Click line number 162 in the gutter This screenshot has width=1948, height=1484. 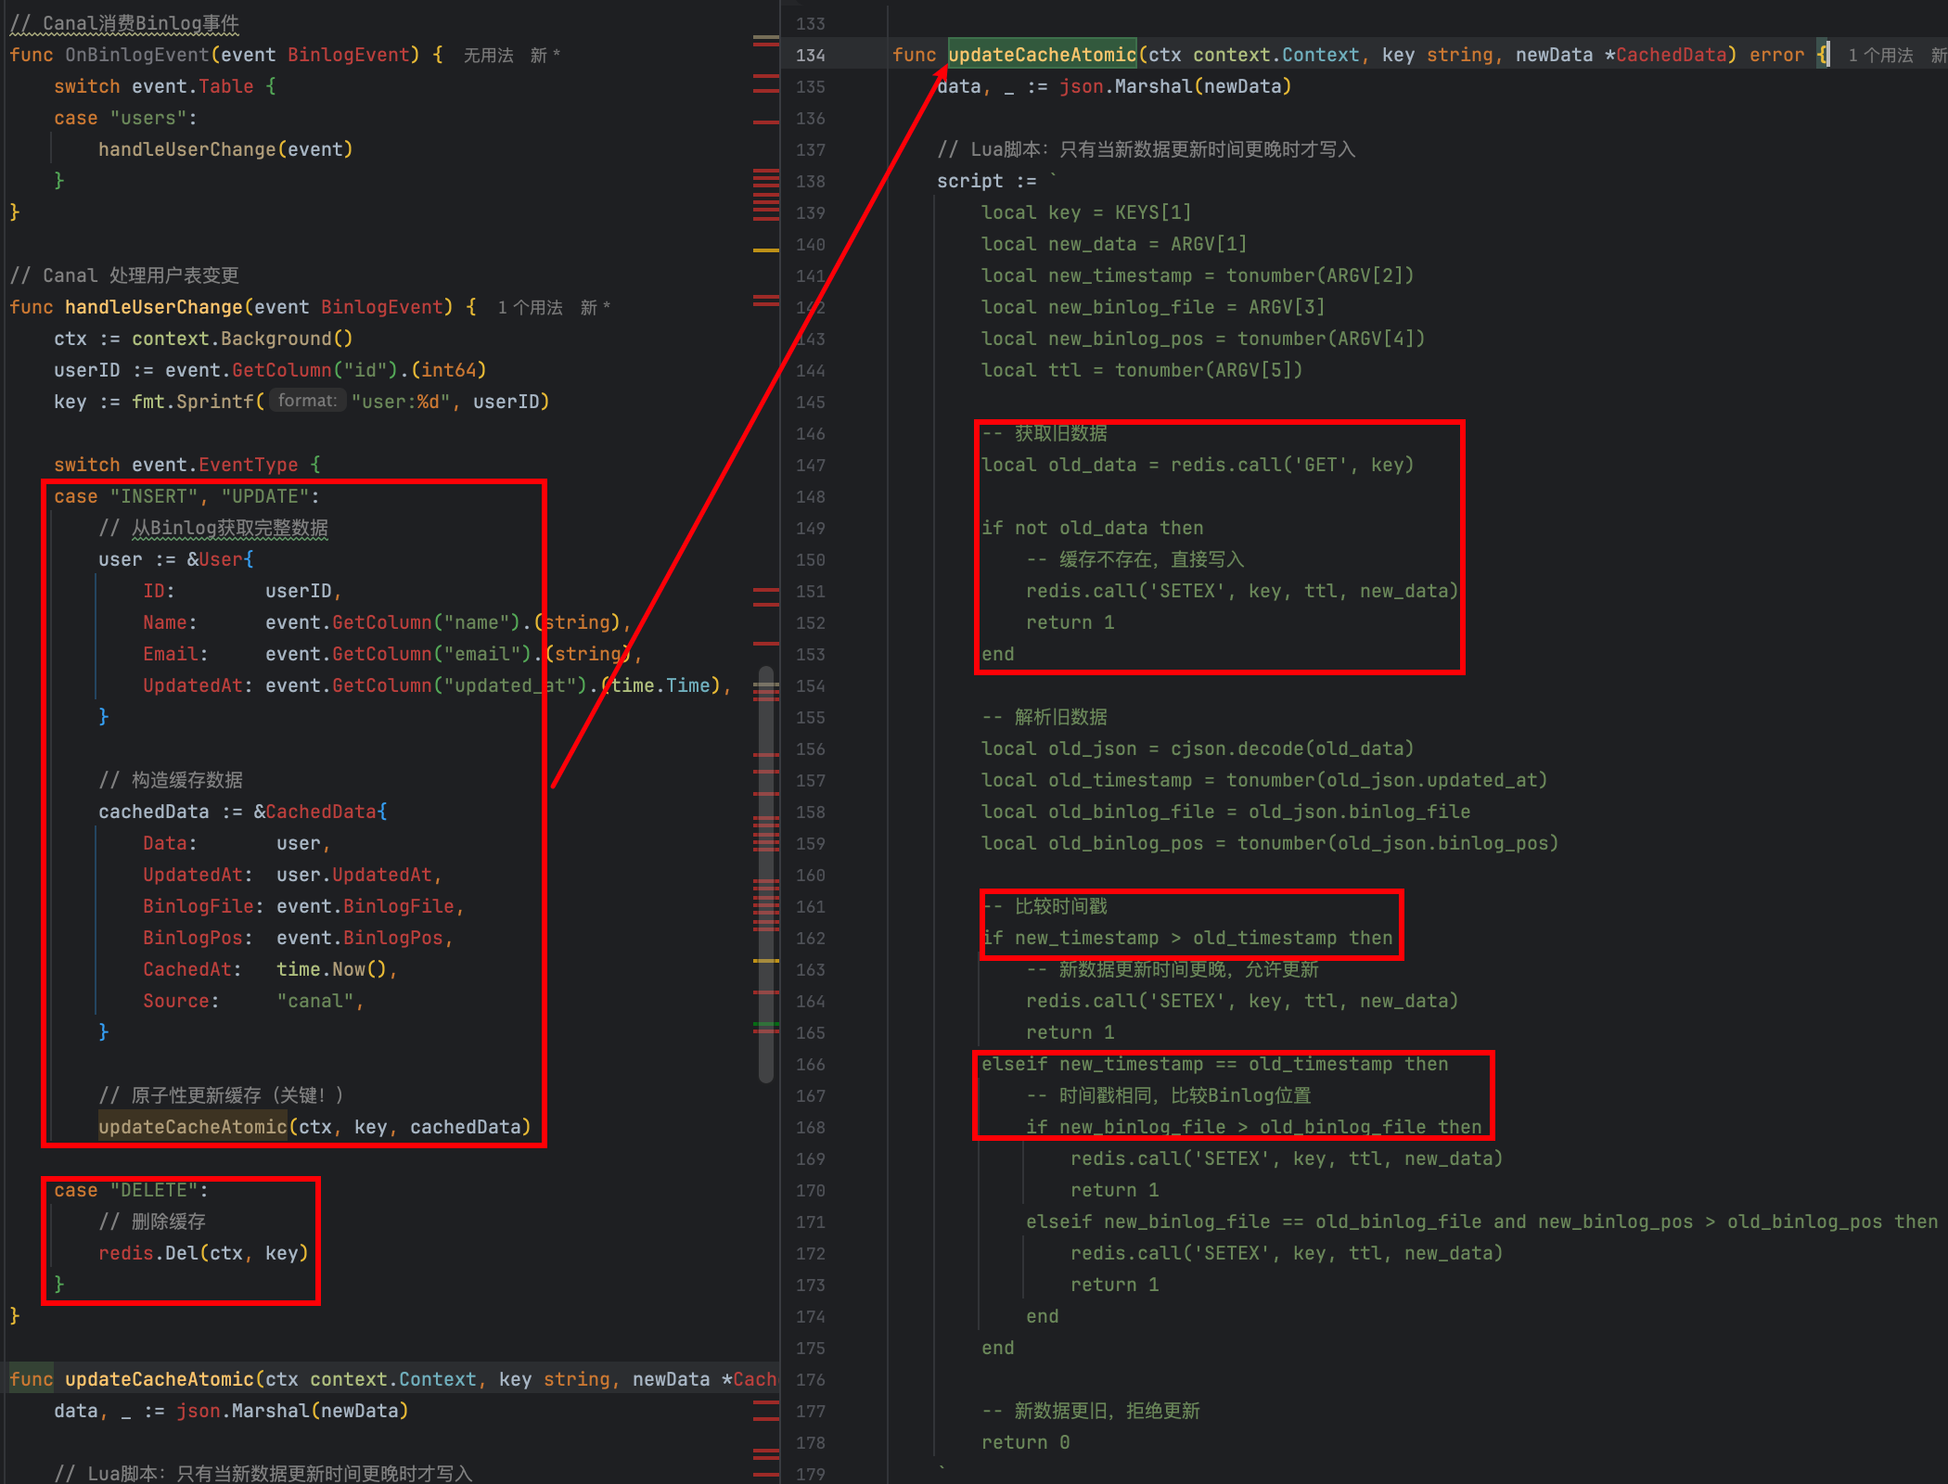(810, 939)
